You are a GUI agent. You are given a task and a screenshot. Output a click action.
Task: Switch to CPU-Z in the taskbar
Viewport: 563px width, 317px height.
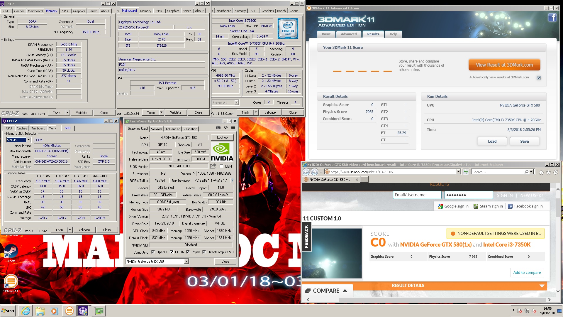[83, 311]
